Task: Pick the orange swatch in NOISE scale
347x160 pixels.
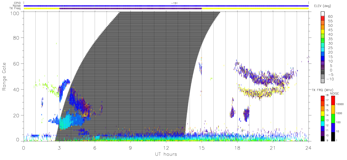Action: (x=333, y=109)
